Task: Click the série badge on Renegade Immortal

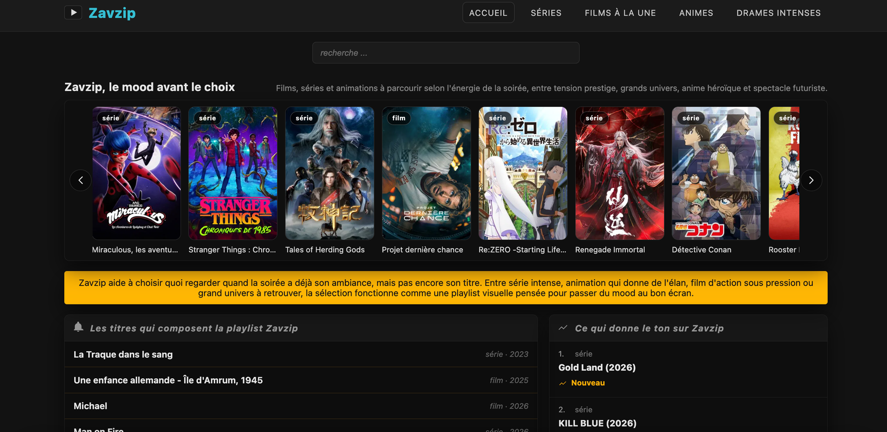Action: click(x=594, y=118)
